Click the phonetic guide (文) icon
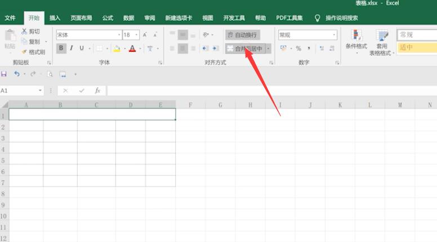 click(150, 49)
